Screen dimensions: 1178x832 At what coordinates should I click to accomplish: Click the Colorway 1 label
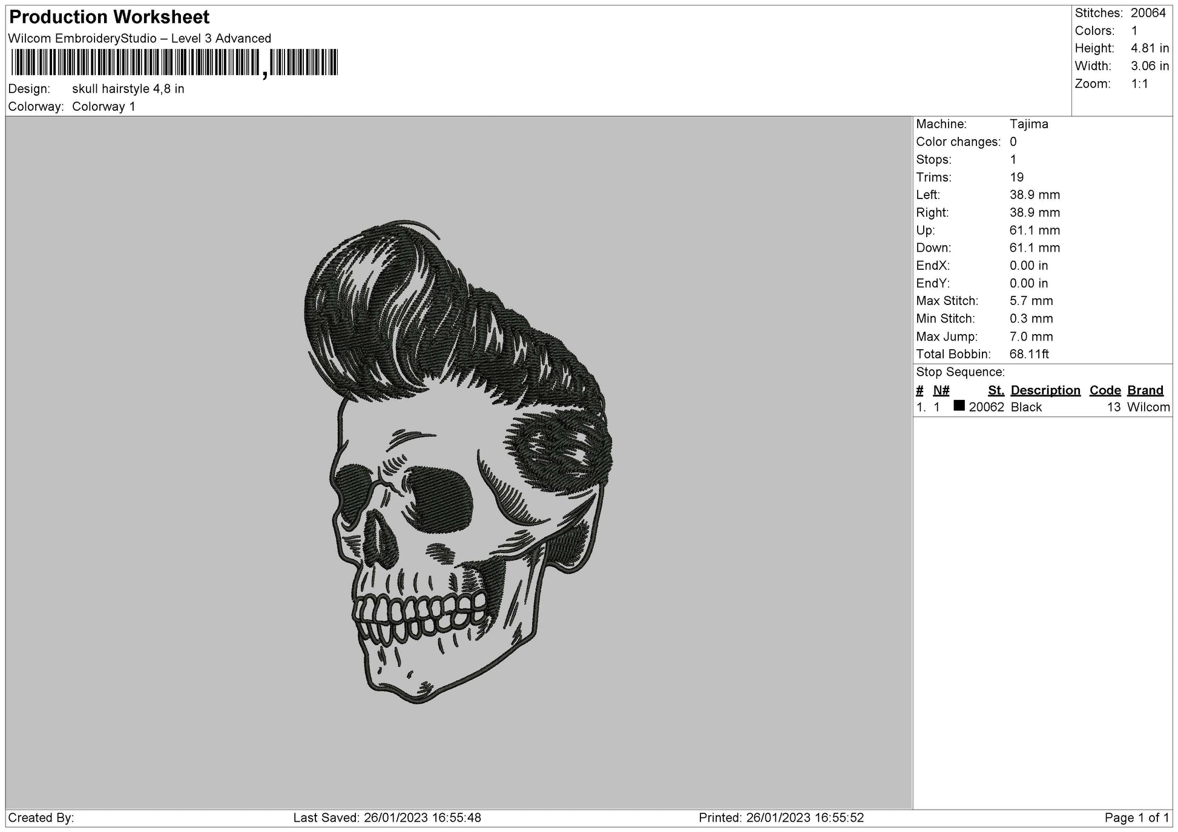point(104,106)
